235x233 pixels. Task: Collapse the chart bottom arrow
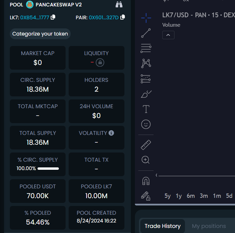click(157, 175)
